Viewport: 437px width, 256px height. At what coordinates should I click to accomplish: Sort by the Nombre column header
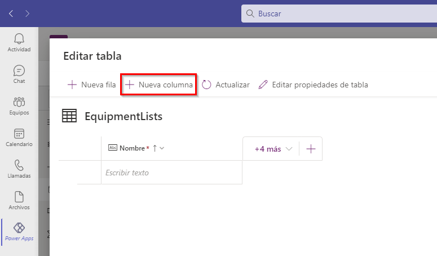(132, 148)
